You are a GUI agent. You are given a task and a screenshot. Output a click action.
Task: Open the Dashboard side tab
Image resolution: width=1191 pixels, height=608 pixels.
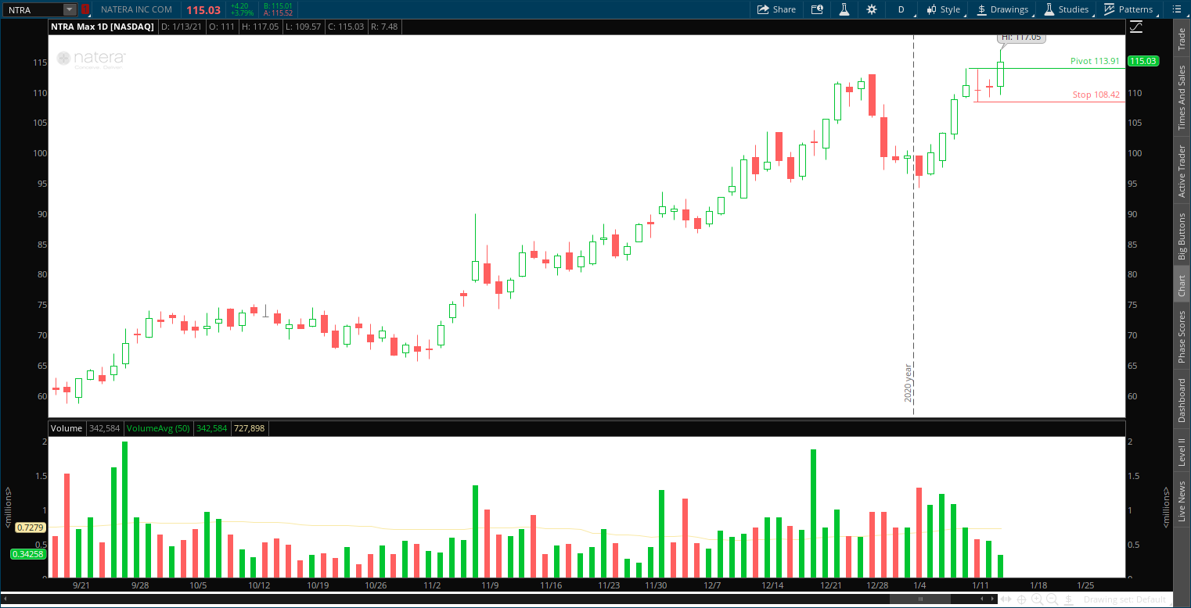1182,400
